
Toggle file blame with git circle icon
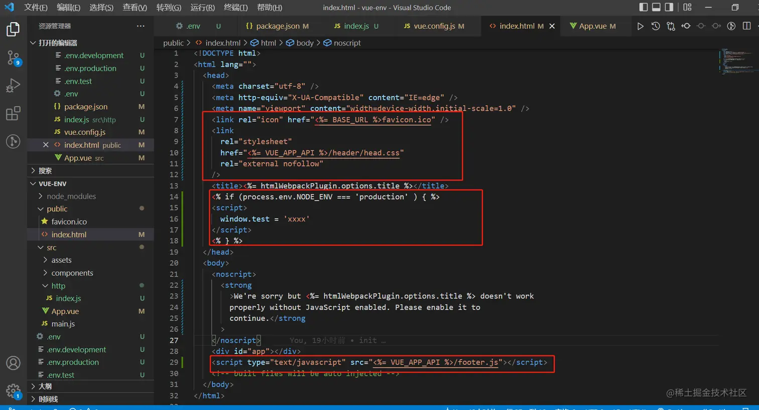[x=731, y=26]
